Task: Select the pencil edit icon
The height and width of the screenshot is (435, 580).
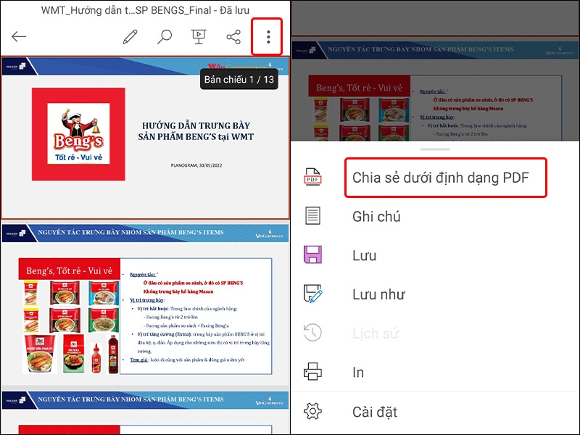Action: coord(130,34)
